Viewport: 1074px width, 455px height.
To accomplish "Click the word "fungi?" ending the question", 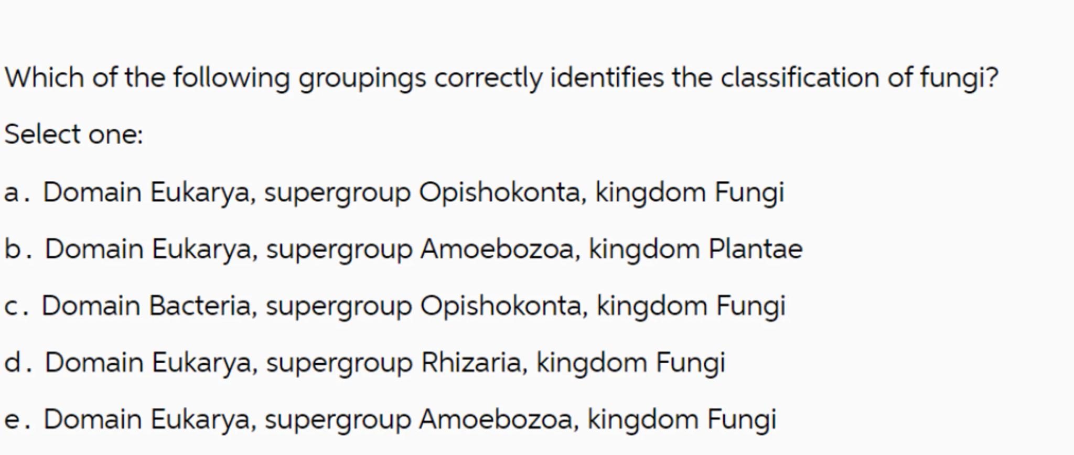I will click(959, 78).
